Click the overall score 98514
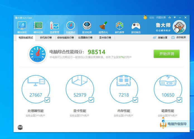 96,52
